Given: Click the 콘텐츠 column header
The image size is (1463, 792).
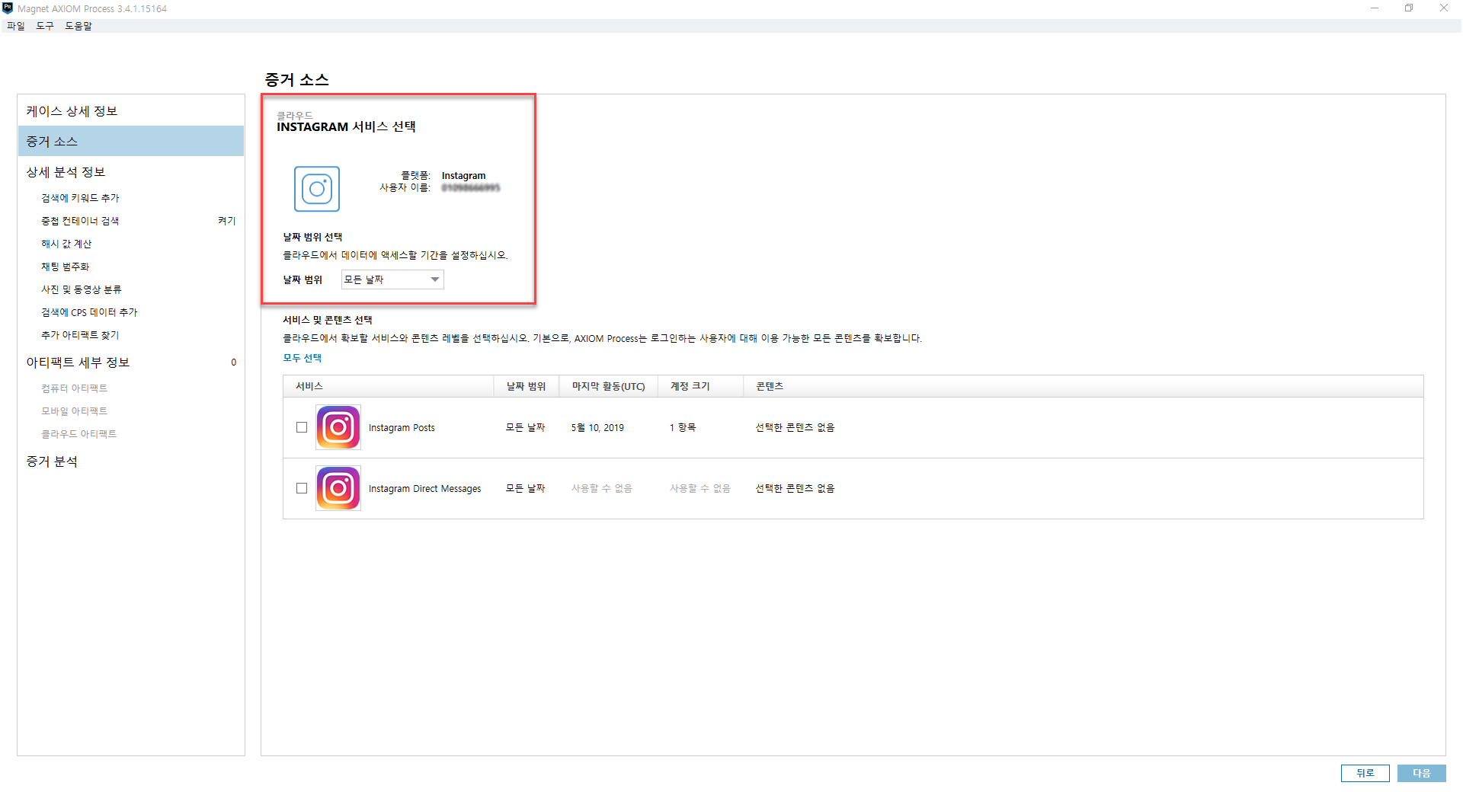Looking at the screenshot, I should coord(1083,386).
